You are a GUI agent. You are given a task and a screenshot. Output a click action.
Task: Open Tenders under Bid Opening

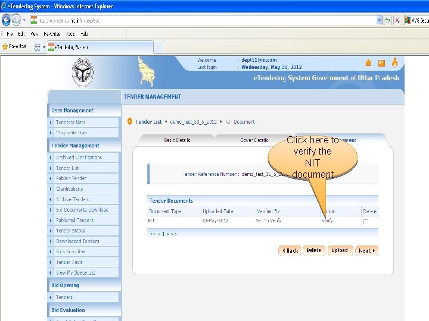pyautogui.click(x=64, y=297)
